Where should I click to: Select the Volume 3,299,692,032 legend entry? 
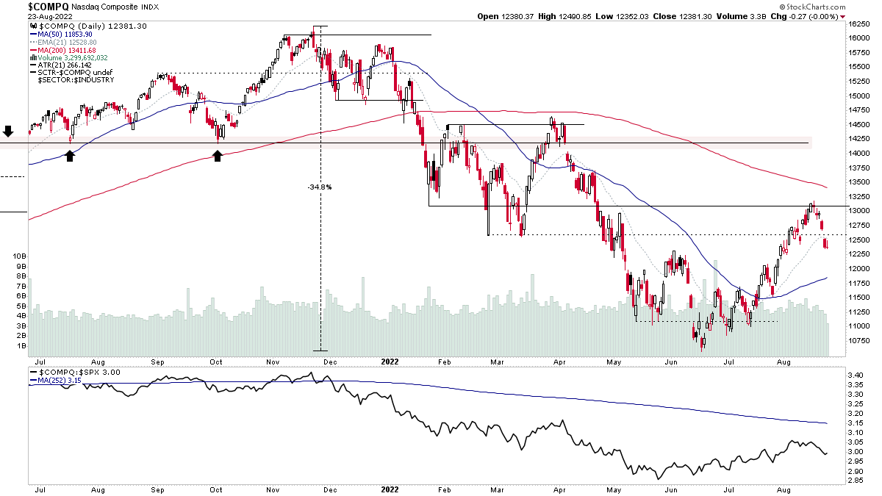tap(73, 57)
